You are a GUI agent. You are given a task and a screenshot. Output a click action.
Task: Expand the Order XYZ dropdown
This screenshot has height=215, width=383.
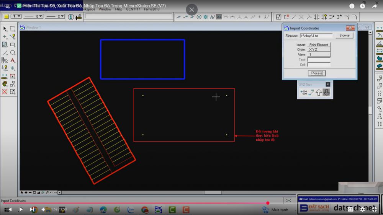[319, 50]
